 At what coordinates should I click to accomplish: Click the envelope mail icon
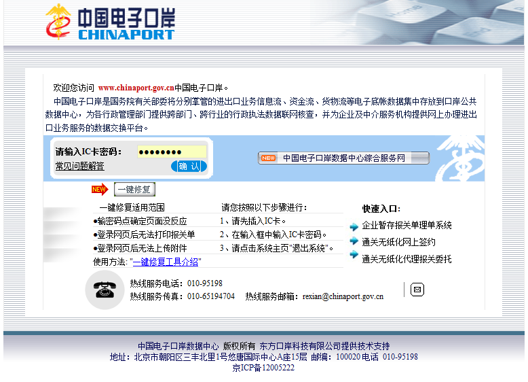tap(417, 290)
